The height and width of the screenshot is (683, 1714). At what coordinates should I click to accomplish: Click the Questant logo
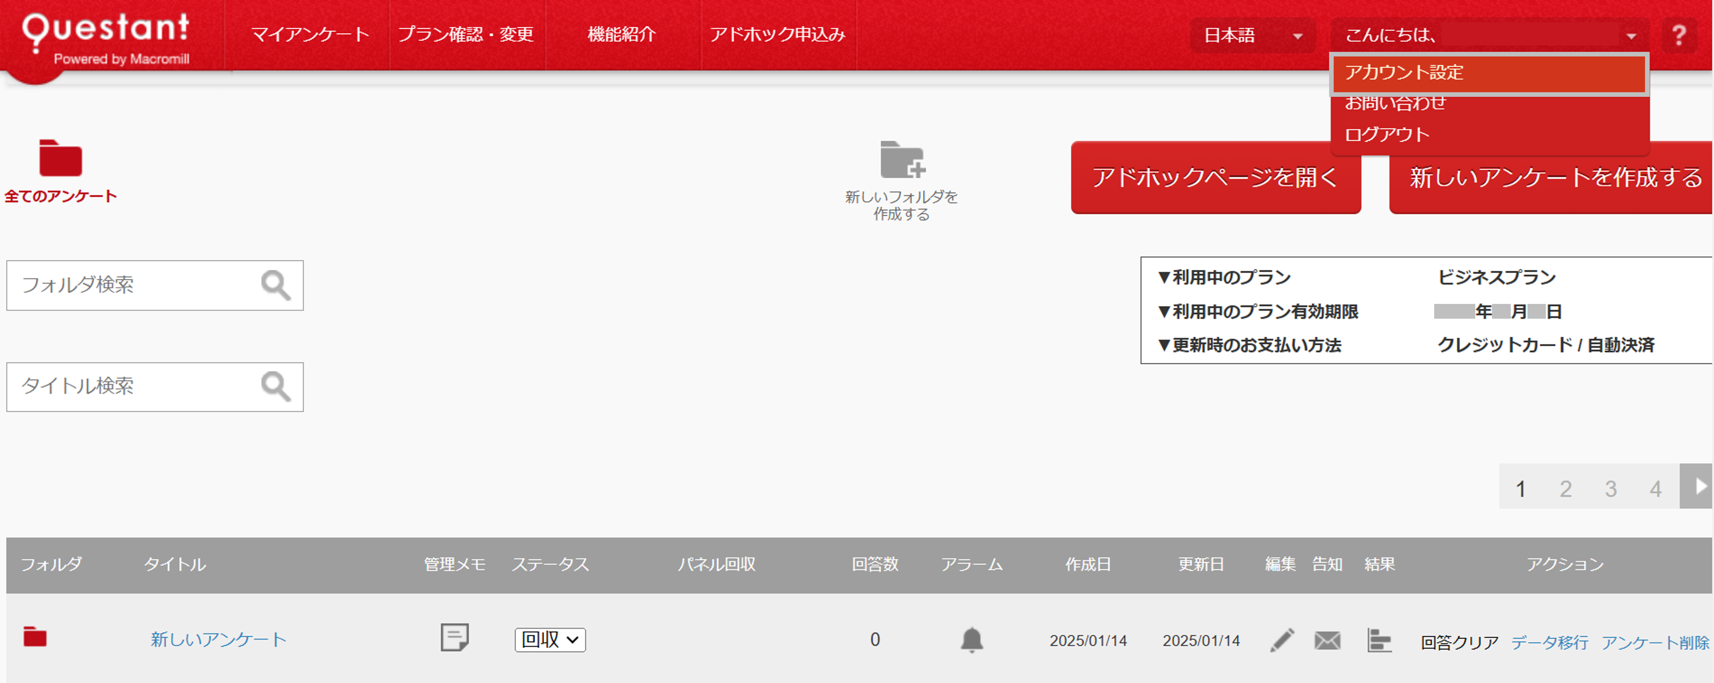(x=106, y=40)
